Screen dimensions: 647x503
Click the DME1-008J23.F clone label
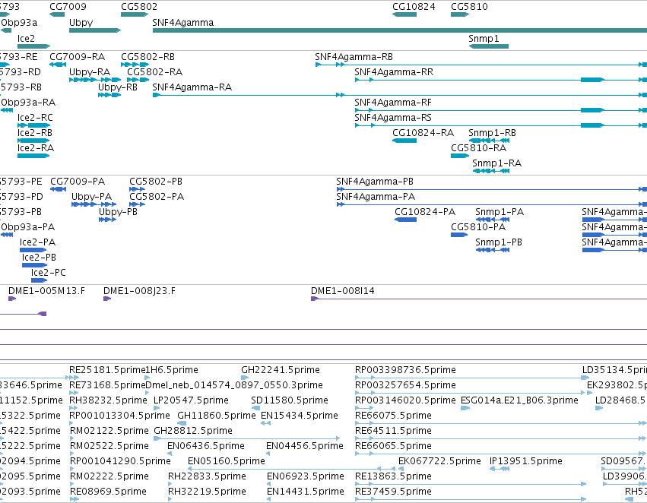[139, 291]
